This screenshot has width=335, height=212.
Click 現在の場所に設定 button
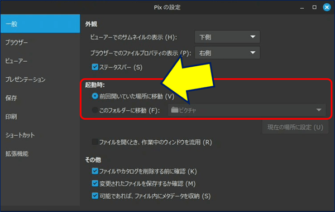coord(295,127)
